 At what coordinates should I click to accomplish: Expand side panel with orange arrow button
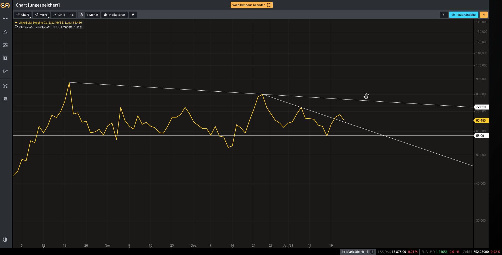pyautogui.click(x=484, y=15)
